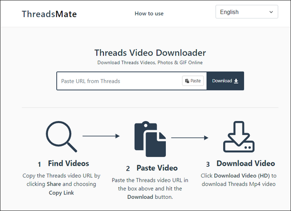Screen dimensions: 291x211
Task: Select the Find Videos step heading
Action: [x=68, y=163]
